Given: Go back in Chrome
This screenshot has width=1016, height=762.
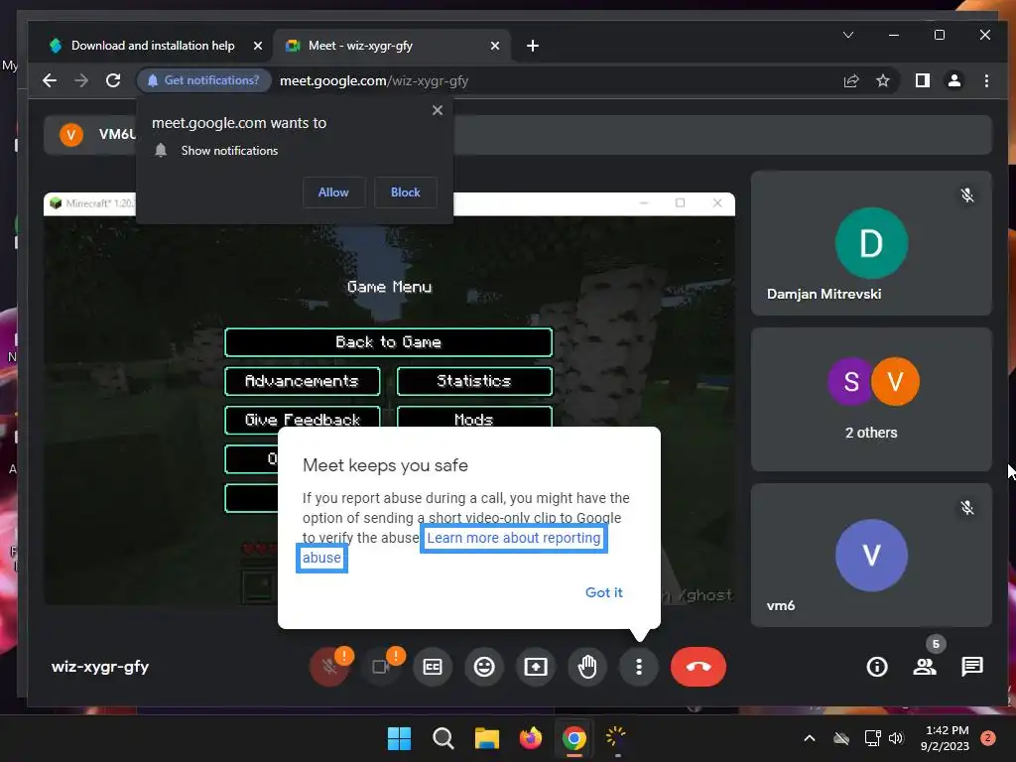Looking at the screenshot, I should (50, 80).
